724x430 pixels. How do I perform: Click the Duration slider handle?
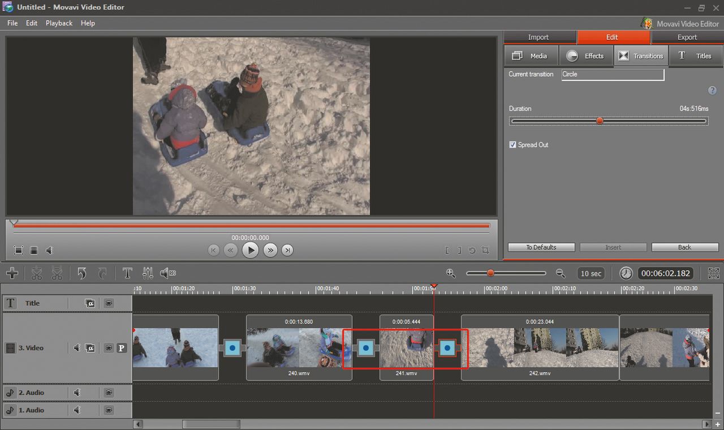600,121
